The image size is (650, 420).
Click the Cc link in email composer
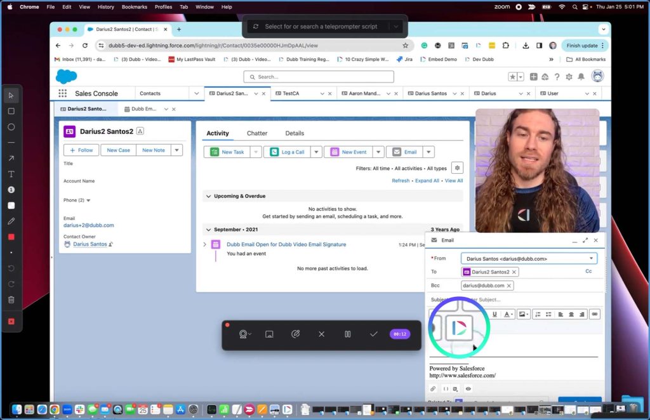588,272
